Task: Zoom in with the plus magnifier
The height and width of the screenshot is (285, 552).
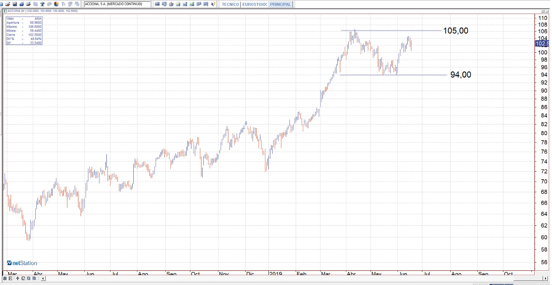Action: coord(34,279)
